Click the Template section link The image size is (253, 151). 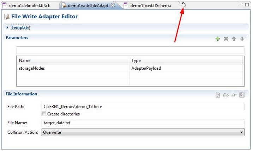coord(20,27)
